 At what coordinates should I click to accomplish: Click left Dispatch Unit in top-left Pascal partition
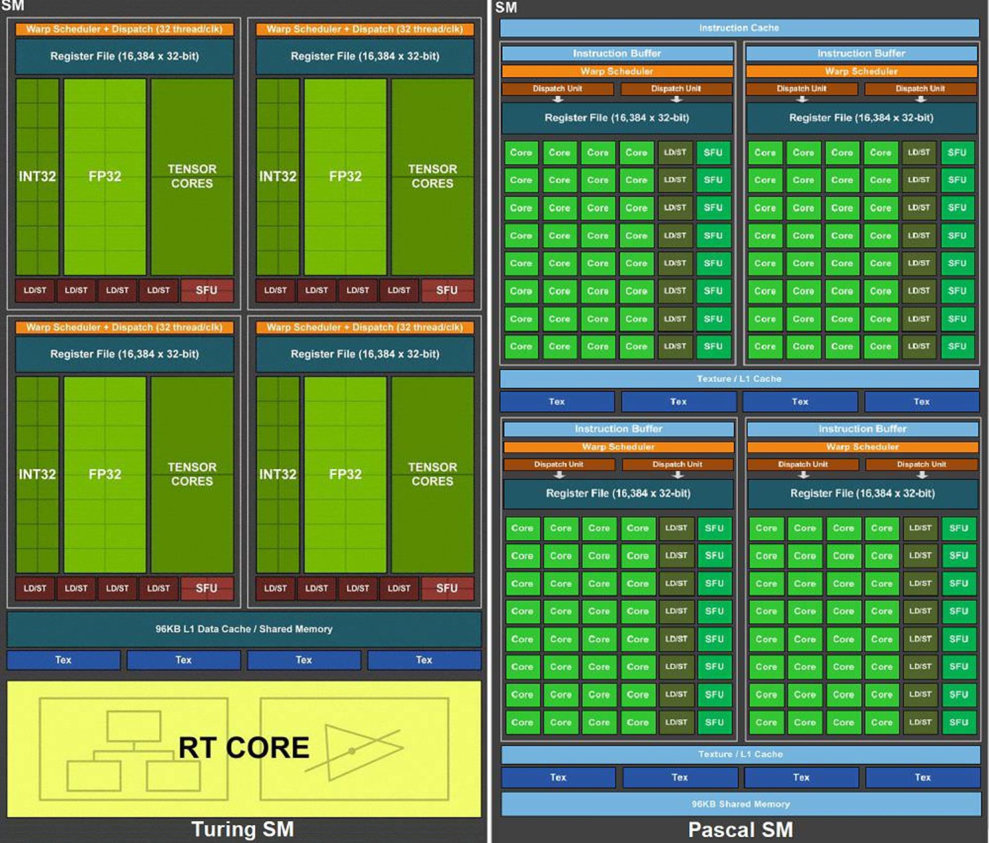pyautogui.click(x=558, y=89)
